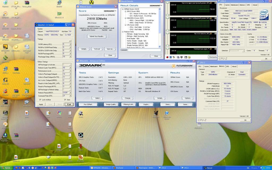Open the Refresh Period (tREF) dropdown
The image size is (272, 170).
pos(70,93)
